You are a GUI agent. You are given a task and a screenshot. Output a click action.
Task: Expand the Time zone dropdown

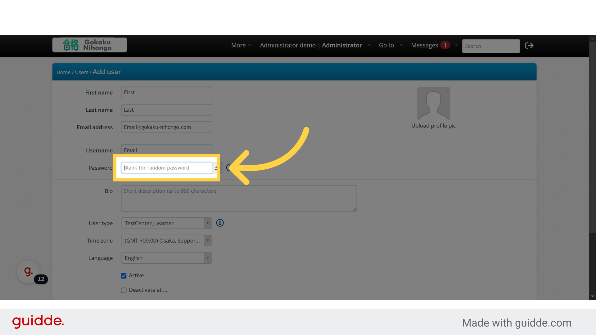click(x=166, y=241)
